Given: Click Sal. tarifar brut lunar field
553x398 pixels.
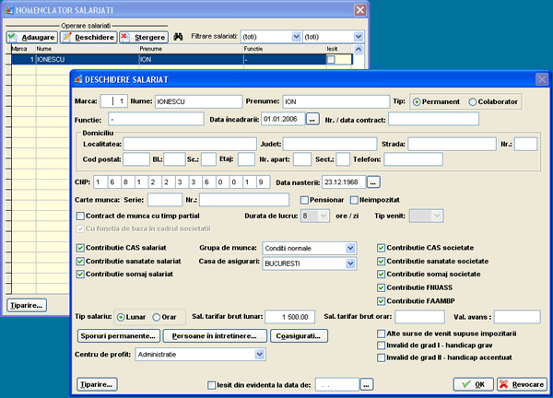Looking at the screenshot, I should (290, 317).
